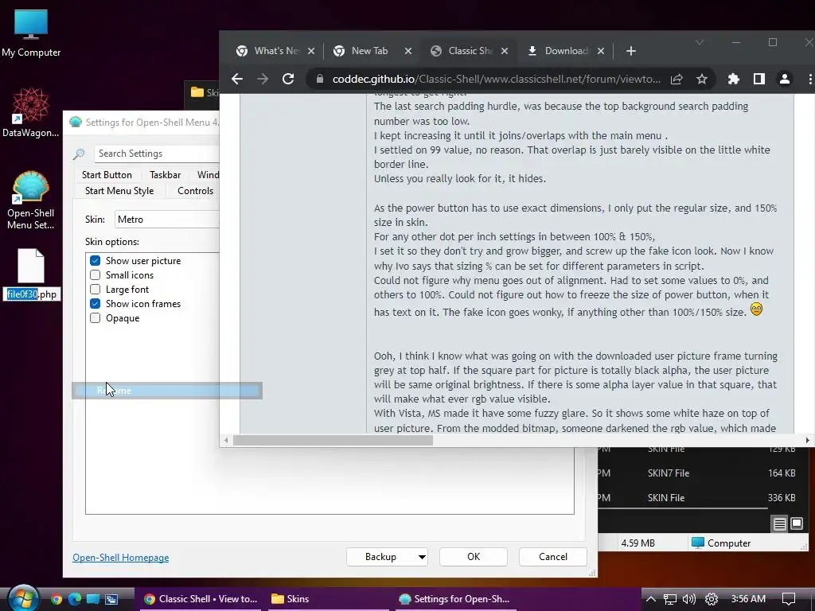Viewport: 815px width, 611px height.
Task: Switch to Start Menu Style tab
Action: pos(119,191)
